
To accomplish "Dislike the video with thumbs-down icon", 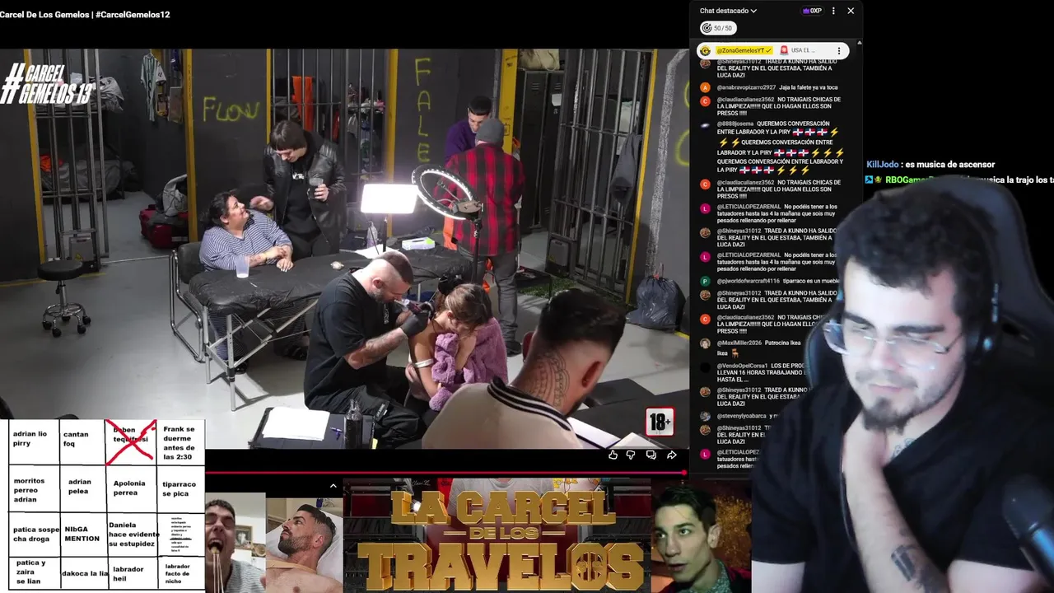I will click(631, 455).
